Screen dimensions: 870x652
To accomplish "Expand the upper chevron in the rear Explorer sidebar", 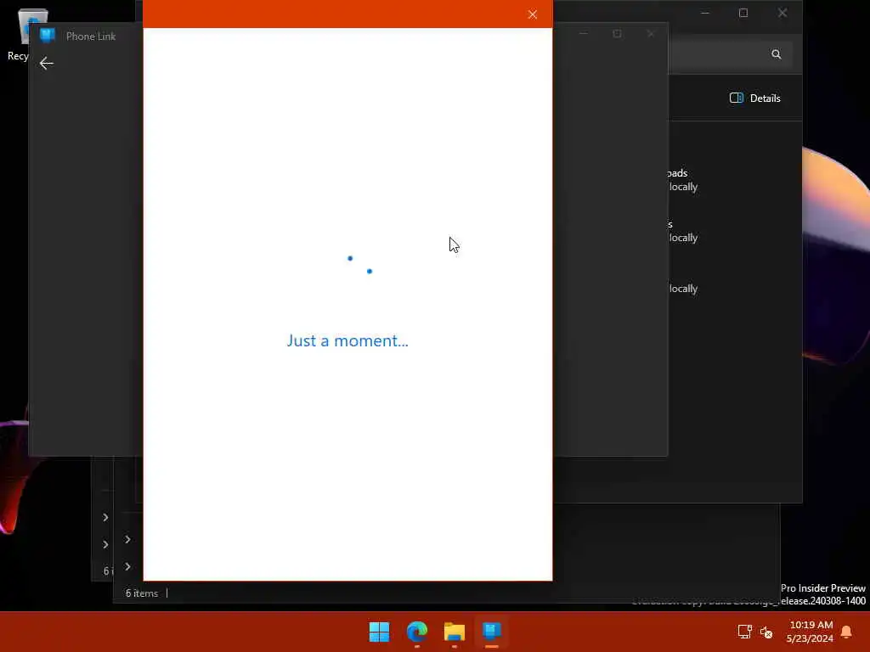I will pyautogui.click(x=105, y=517).
